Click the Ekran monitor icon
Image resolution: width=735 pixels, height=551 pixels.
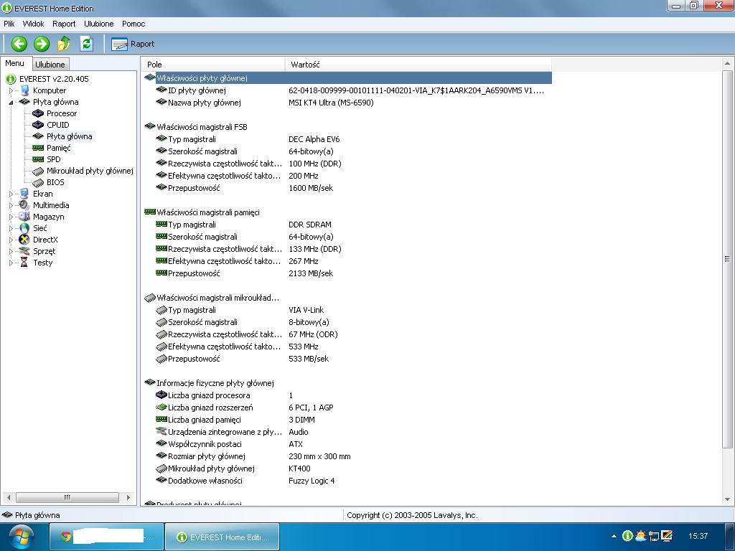[24, 194]
